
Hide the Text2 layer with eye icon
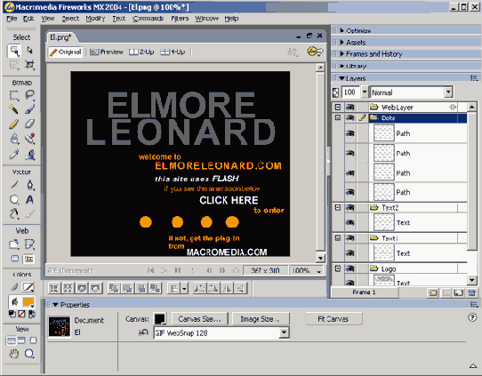[349, 208]
